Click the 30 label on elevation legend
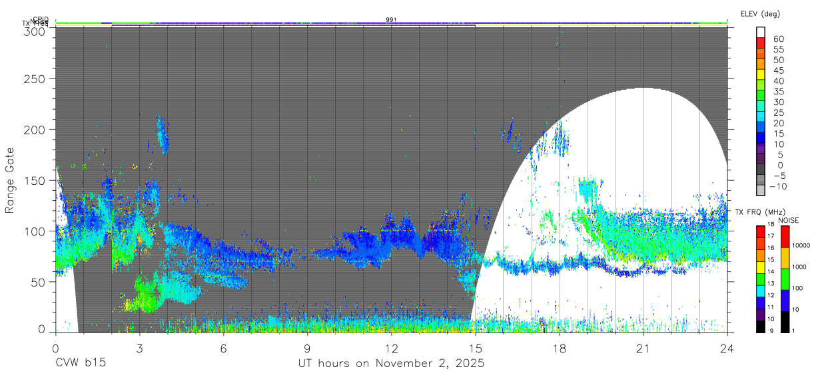Image resolution: width=818 pixels, height=377 pixels. tap(778, 102)
